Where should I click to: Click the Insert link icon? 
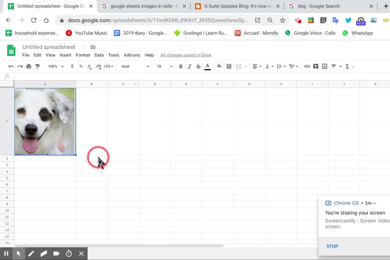(x=307, y=66)
